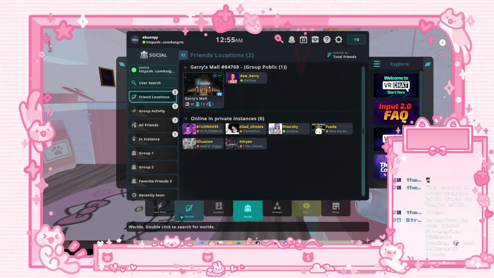Viewport: 494px width, 278px height.
Task: Select Group 1 in sidebar
Action: click(x=153, y=153)
